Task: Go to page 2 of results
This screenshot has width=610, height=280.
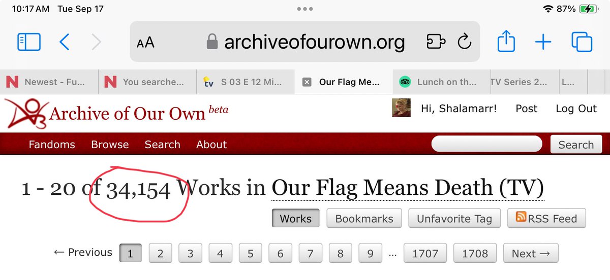Action: (x=160, y=253)
